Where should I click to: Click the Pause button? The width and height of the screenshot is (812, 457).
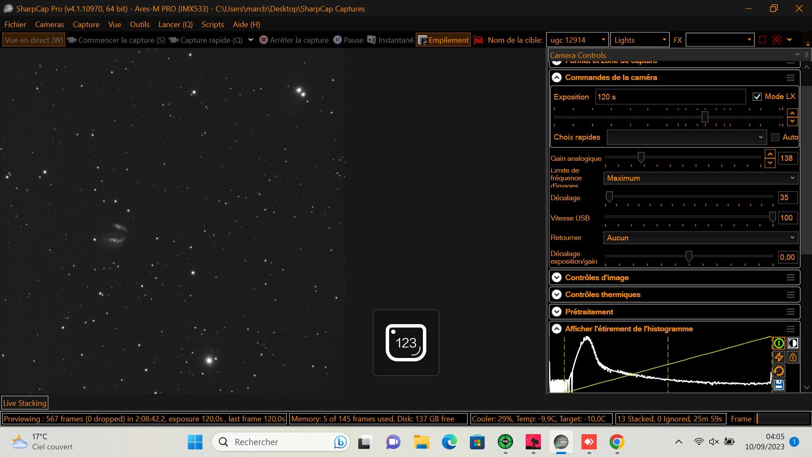point(348,40)
